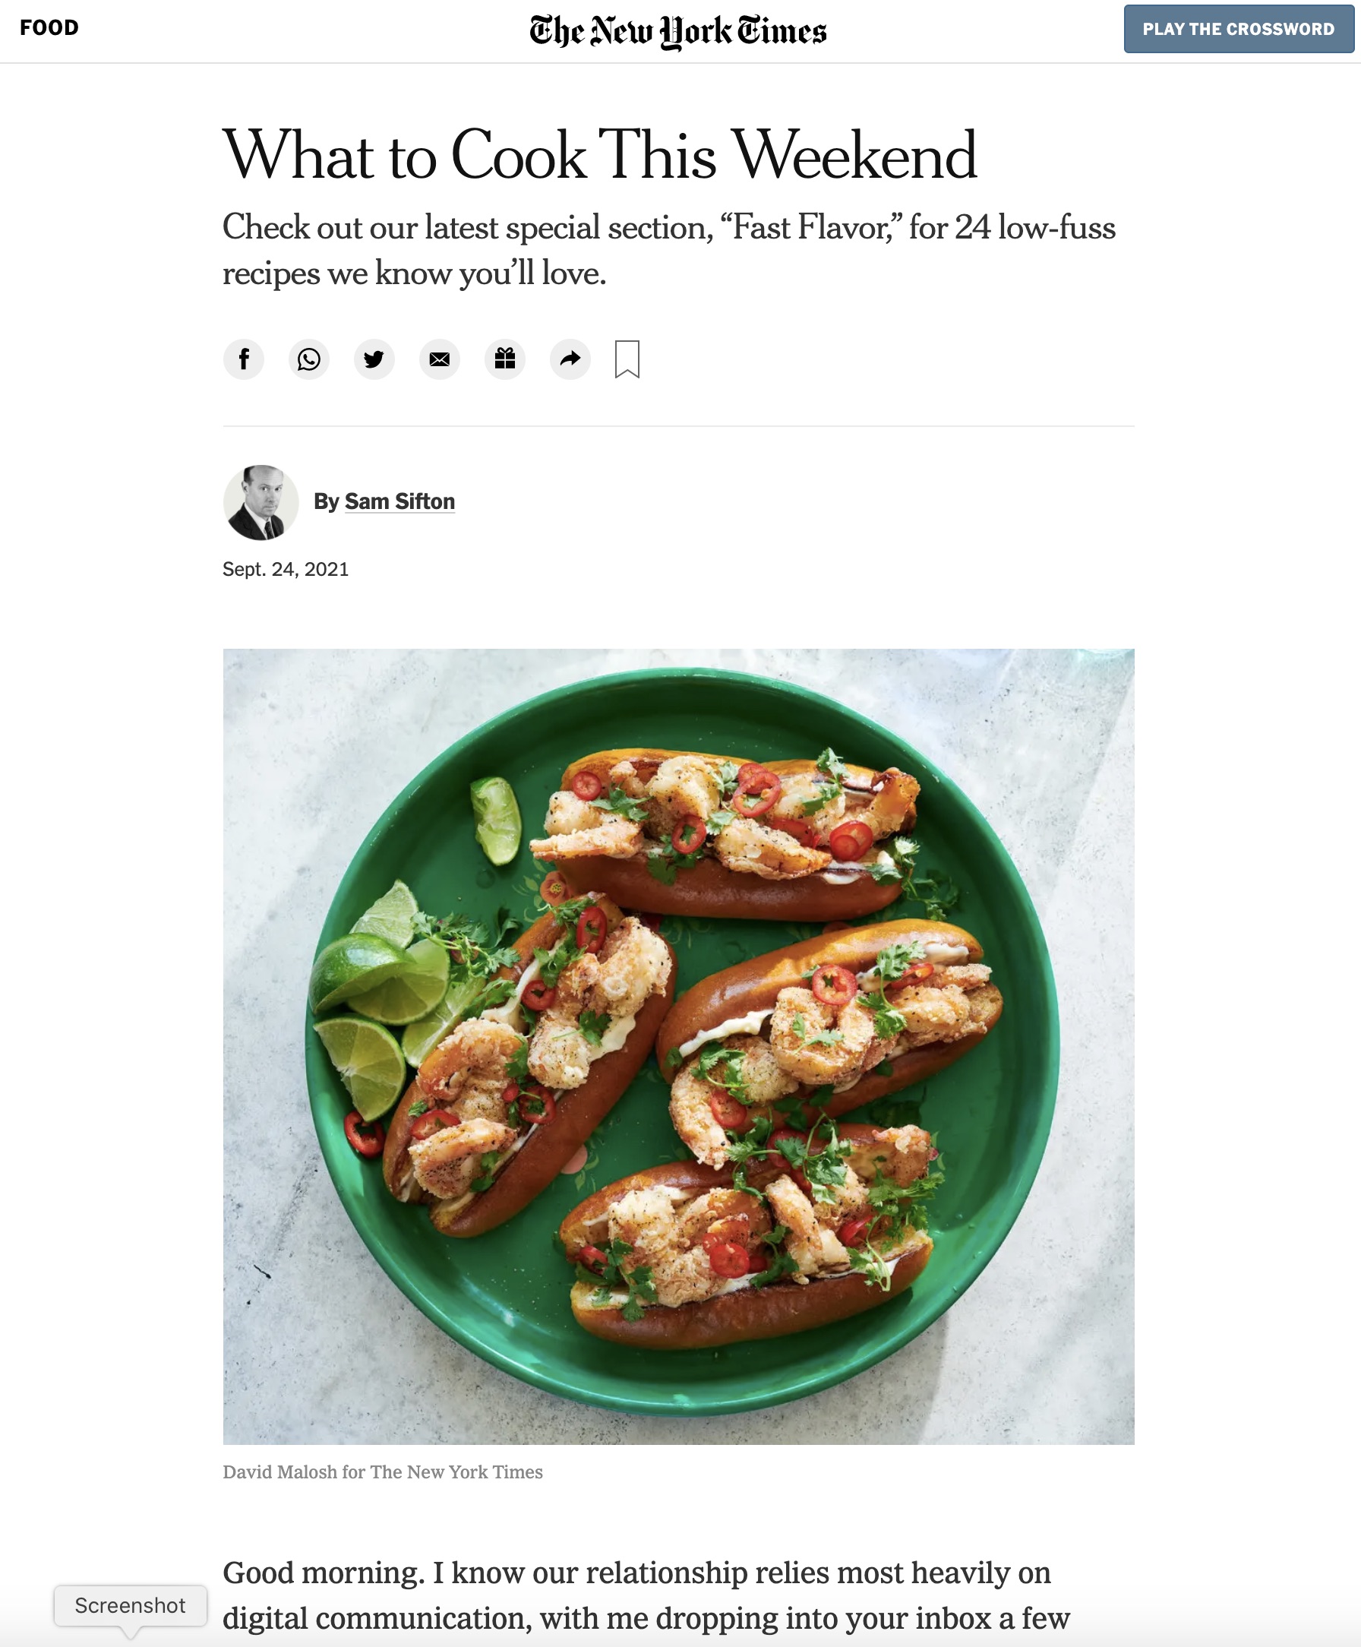Share the article via WhatsApp
This screenshot has height=1647, width=1361.
309,359
